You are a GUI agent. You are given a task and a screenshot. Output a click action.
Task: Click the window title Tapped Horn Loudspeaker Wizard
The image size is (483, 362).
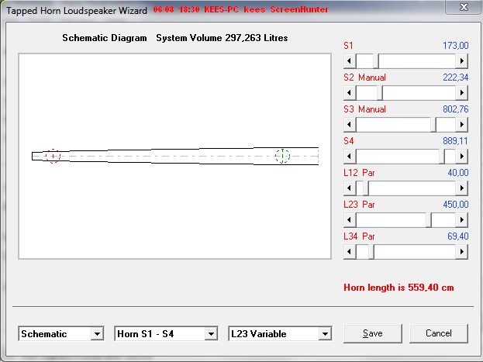tap(77, 11)
